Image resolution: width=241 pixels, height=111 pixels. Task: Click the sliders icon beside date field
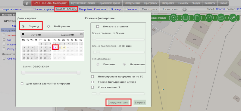(76, 9)
